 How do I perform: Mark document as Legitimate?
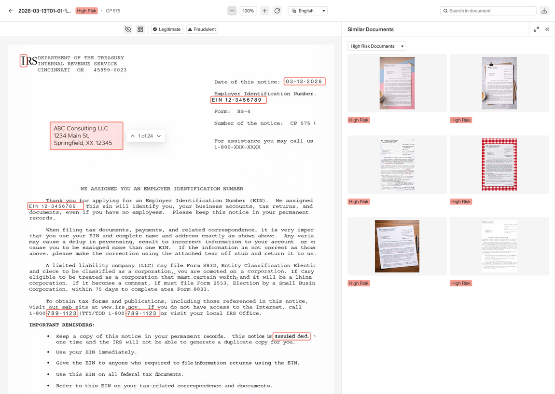click(167, 29)
